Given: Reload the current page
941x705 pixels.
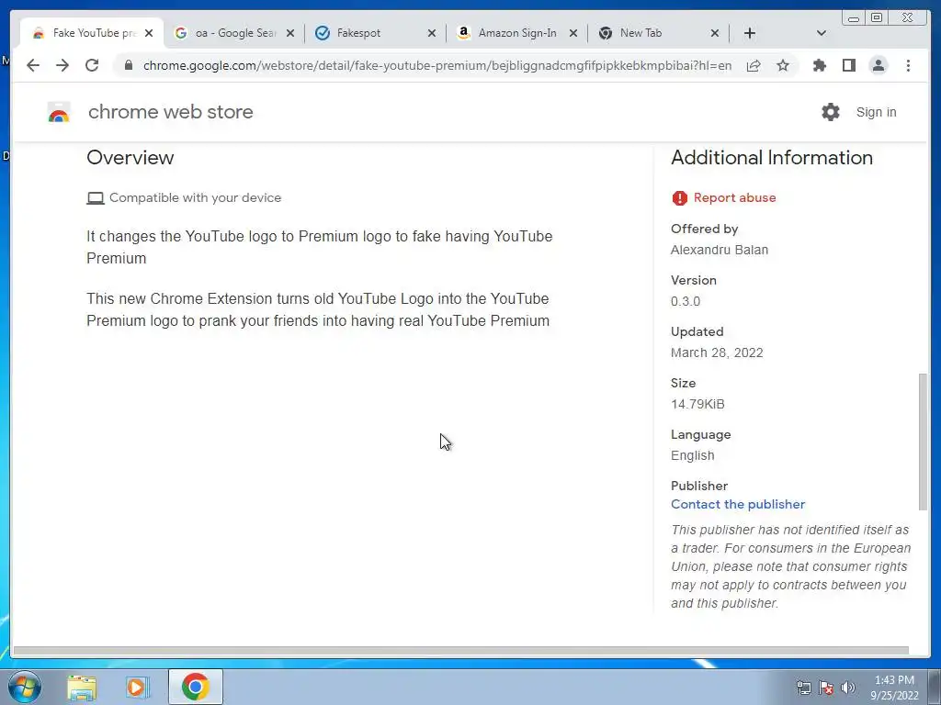Looking at the screenshot, I should tap(92, 65).
